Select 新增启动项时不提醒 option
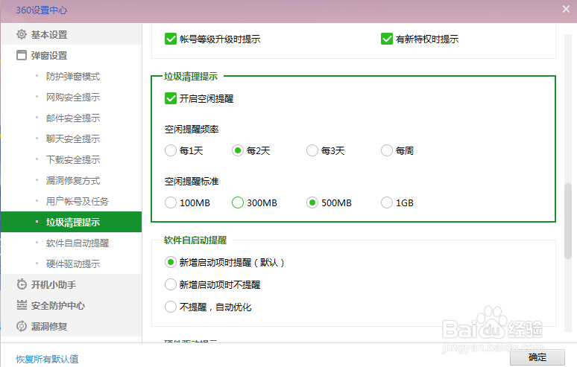Image resolution: width=577 pixels, height=367 pixels. coord(171,284)
